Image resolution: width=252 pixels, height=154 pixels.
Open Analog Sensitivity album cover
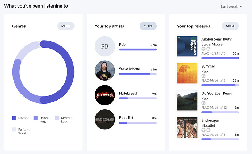(187, 46)
